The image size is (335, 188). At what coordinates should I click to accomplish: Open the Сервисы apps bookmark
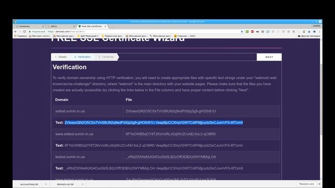(21, 36)
